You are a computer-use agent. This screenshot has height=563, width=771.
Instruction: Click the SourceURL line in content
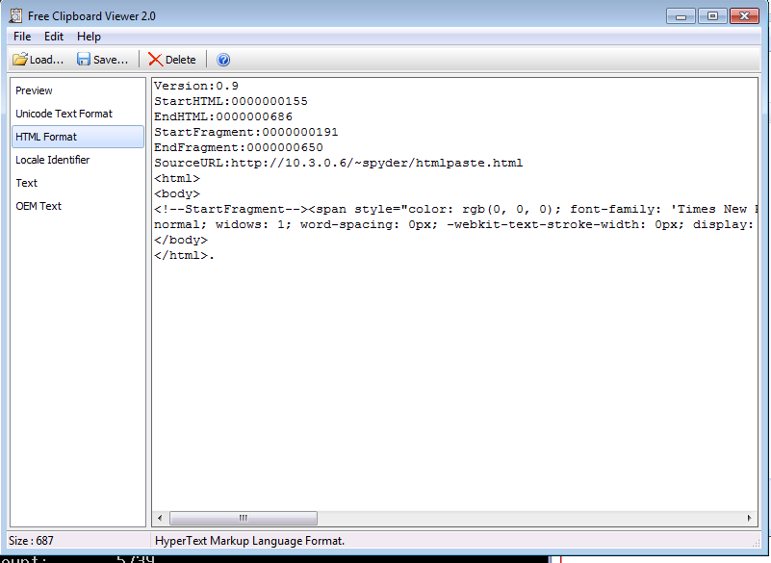(x=338, y=163)
